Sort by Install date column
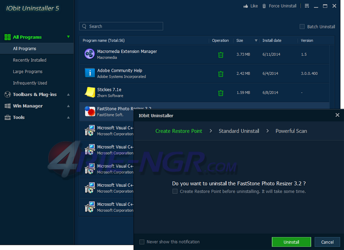This screenshot has height=250, width=344. [272, 41]
